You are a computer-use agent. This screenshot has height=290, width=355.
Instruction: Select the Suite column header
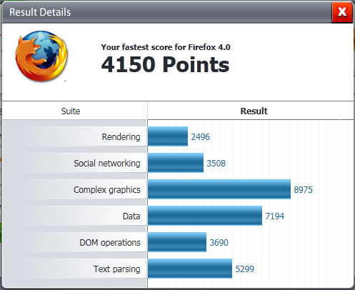pos(71,111)
